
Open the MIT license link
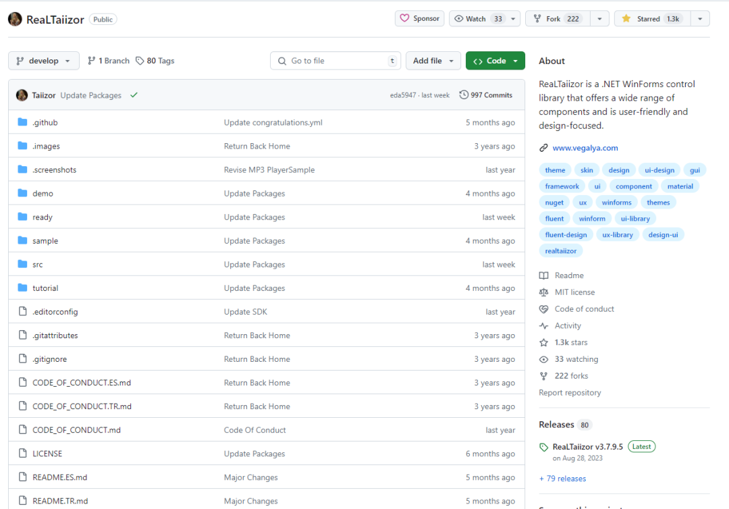574,292
